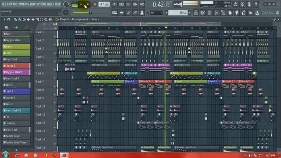
Task: Select the playlist zoom tool
Action: click(46, 19)
